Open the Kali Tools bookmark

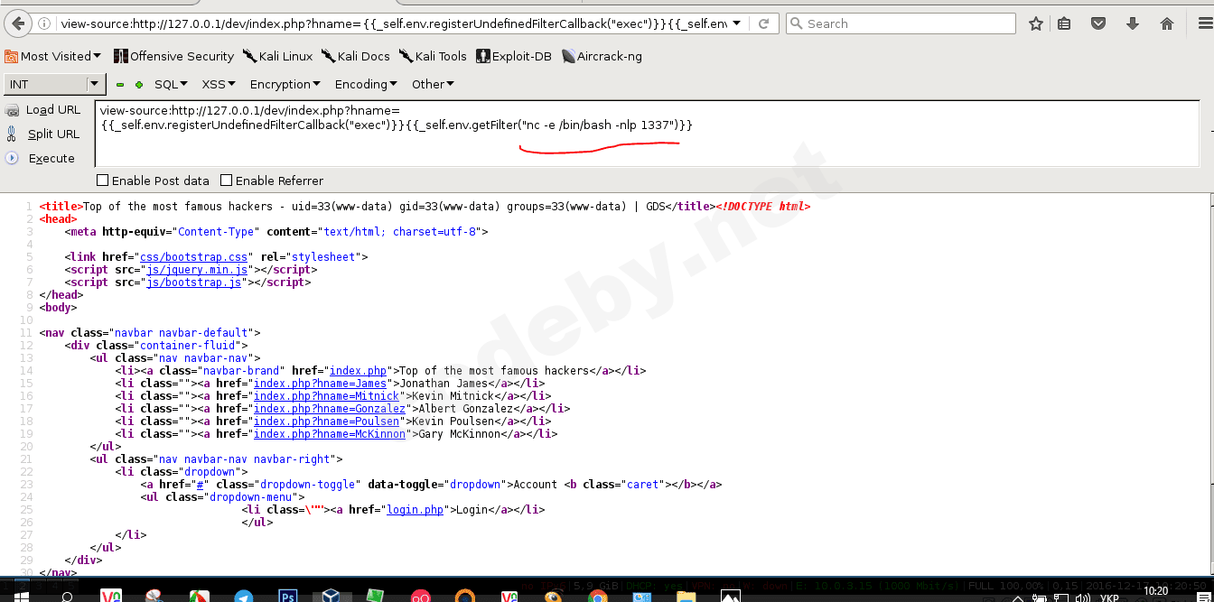[x=433, y=56]
